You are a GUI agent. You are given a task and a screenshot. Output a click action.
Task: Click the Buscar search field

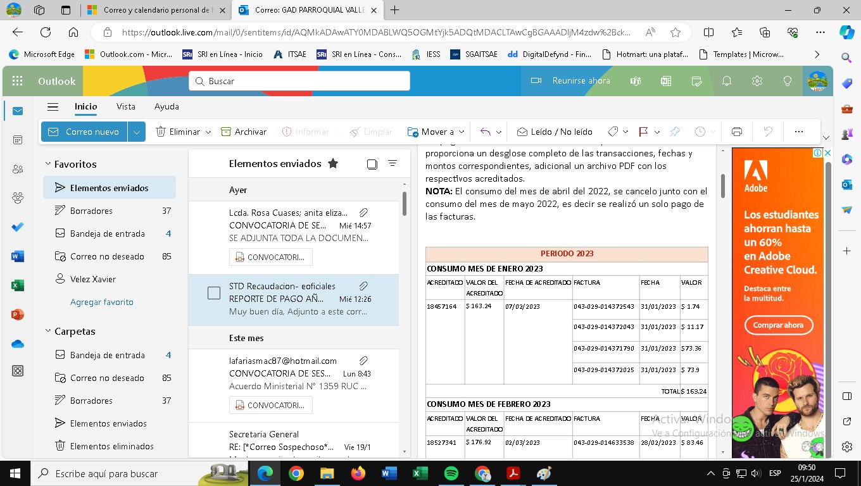[299, 81]
